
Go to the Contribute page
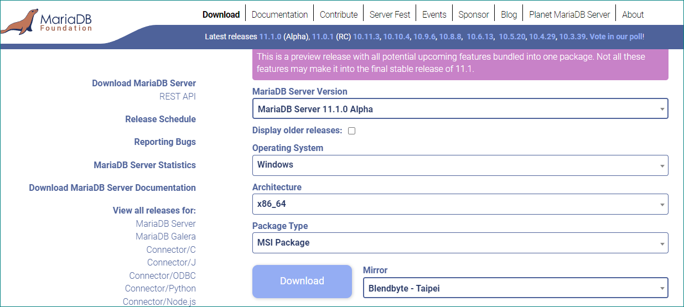tap(339, 14)
